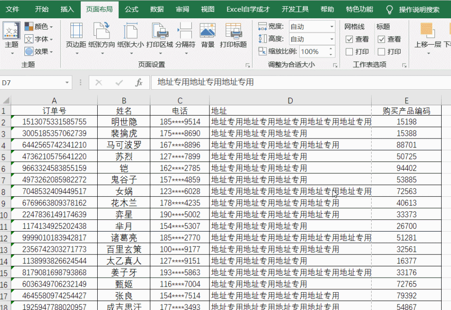Switch to the 公式 (Formulas) tab

point(132,8)
